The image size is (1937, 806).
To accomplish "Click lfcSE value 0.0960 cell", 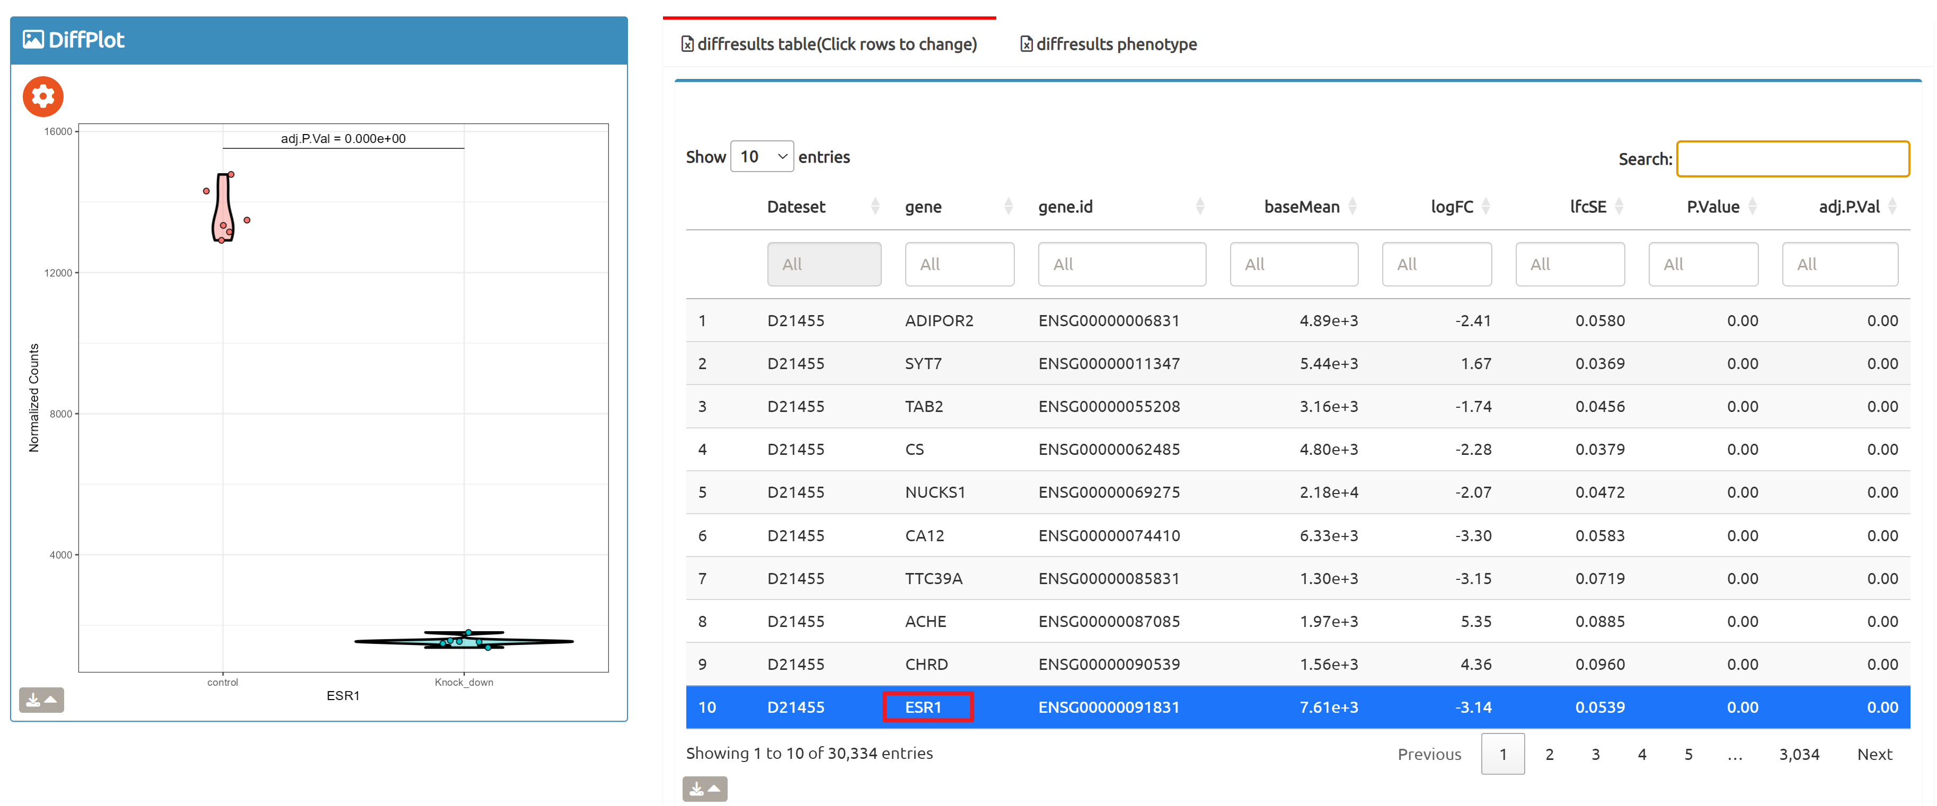I will [x=1599, y=664].
